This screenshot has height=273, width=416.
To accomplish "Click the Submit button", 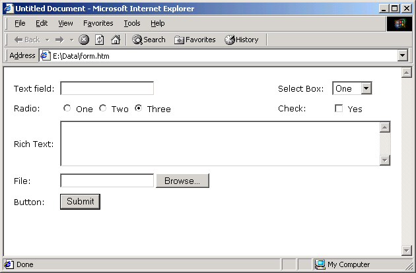I will pyautogui.click(x=80, y=202).
